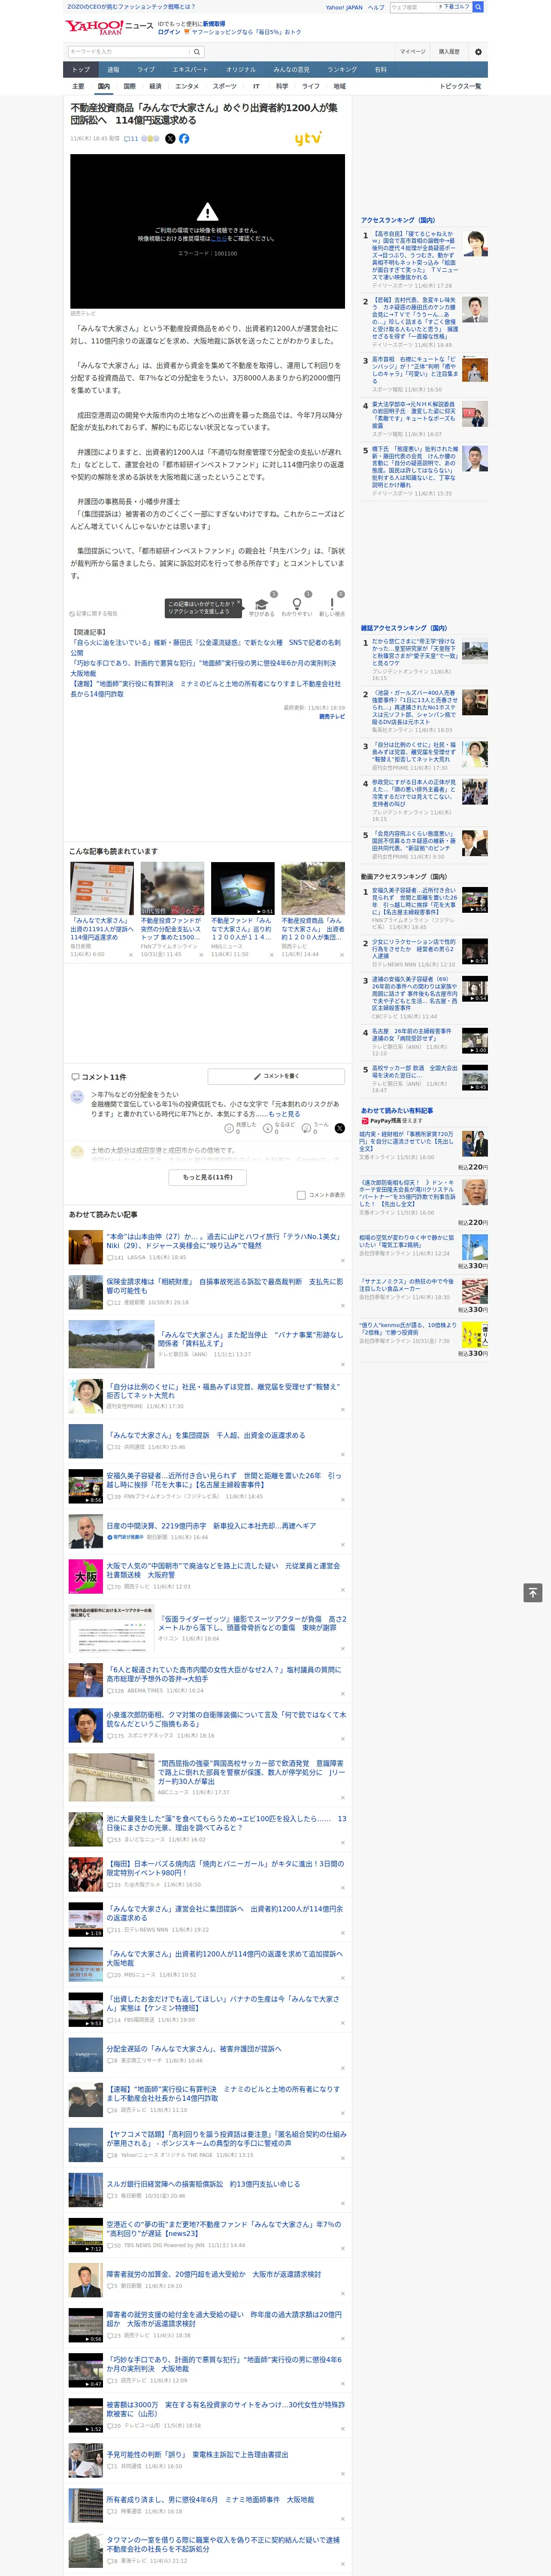Click the search magnifier icon beside keyword field
Image resolution: width=551 pixels, height=2576 pixels.
pos(197,51)
